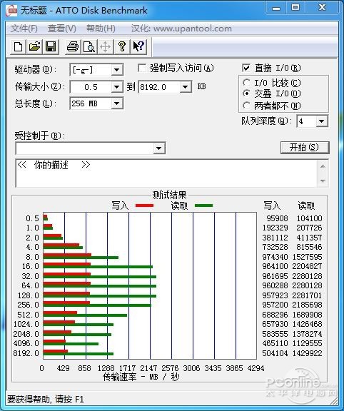Click the question mark About icon
The image size is (344, 411).
pos(122,47)
